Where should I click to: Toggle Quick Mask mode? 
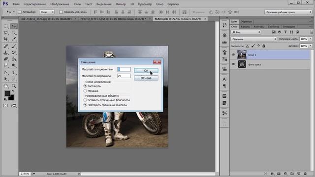[x=5, y=106]
